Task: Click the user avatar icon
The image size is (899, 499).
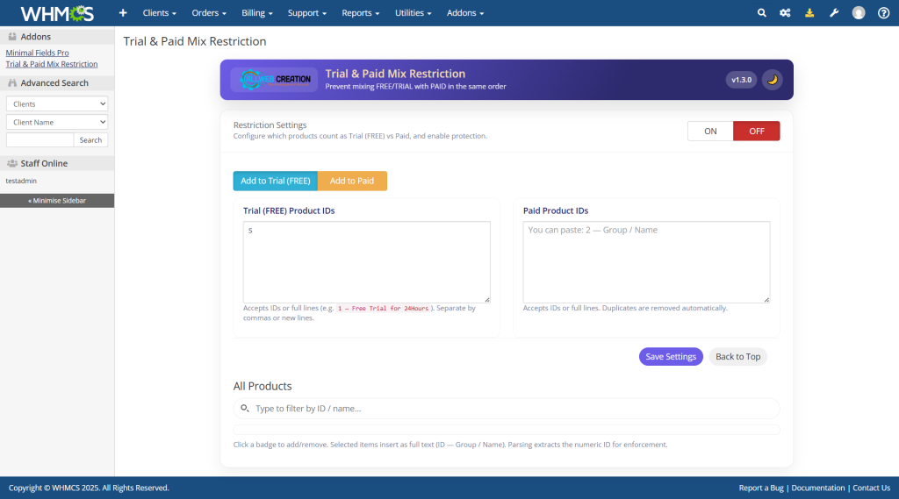Action: [859, 13]
